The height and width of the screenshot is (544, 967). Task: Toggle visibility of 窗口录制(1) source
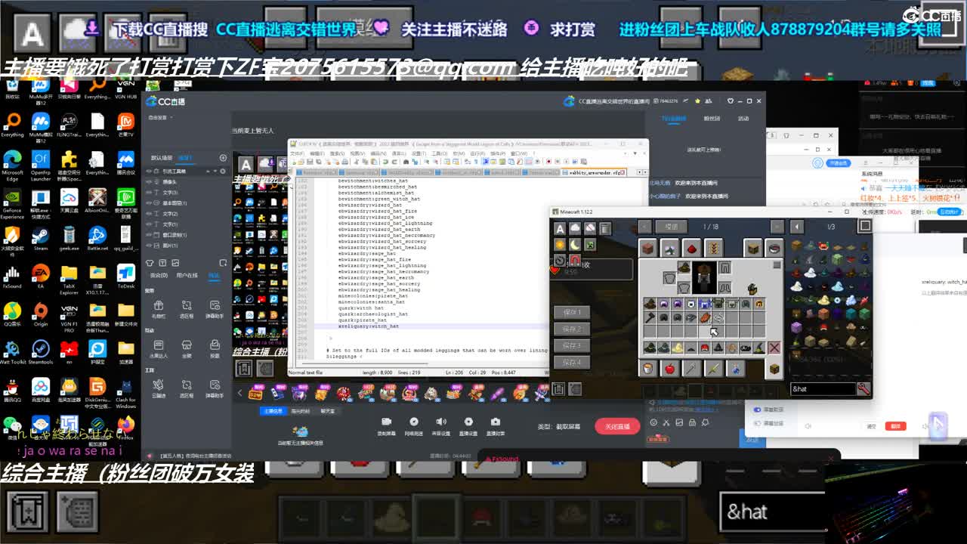[149, 235]
